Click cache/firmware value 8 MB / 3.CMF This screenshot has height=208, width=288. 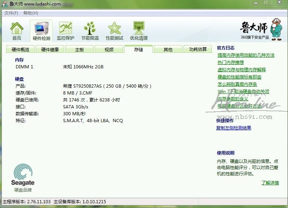click(x=78, y=93)
